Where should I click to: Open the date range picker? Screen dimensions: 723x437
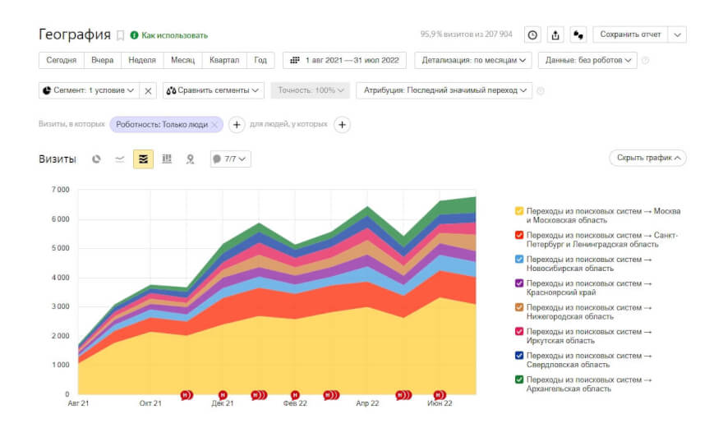point(345,60)
